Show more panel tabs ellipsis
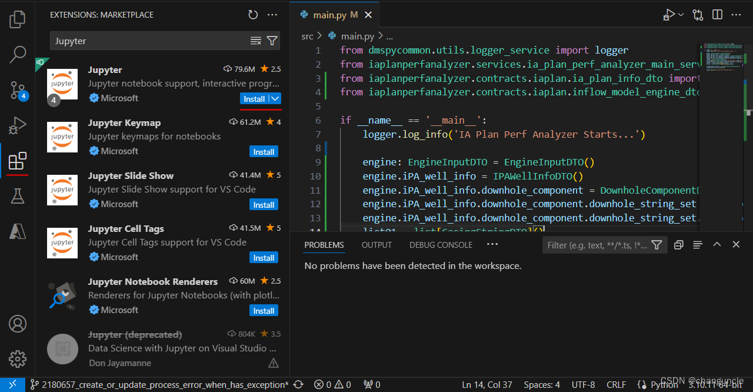Image resolution: width=753 pixels, height=392 pixels. click(492, 244)
